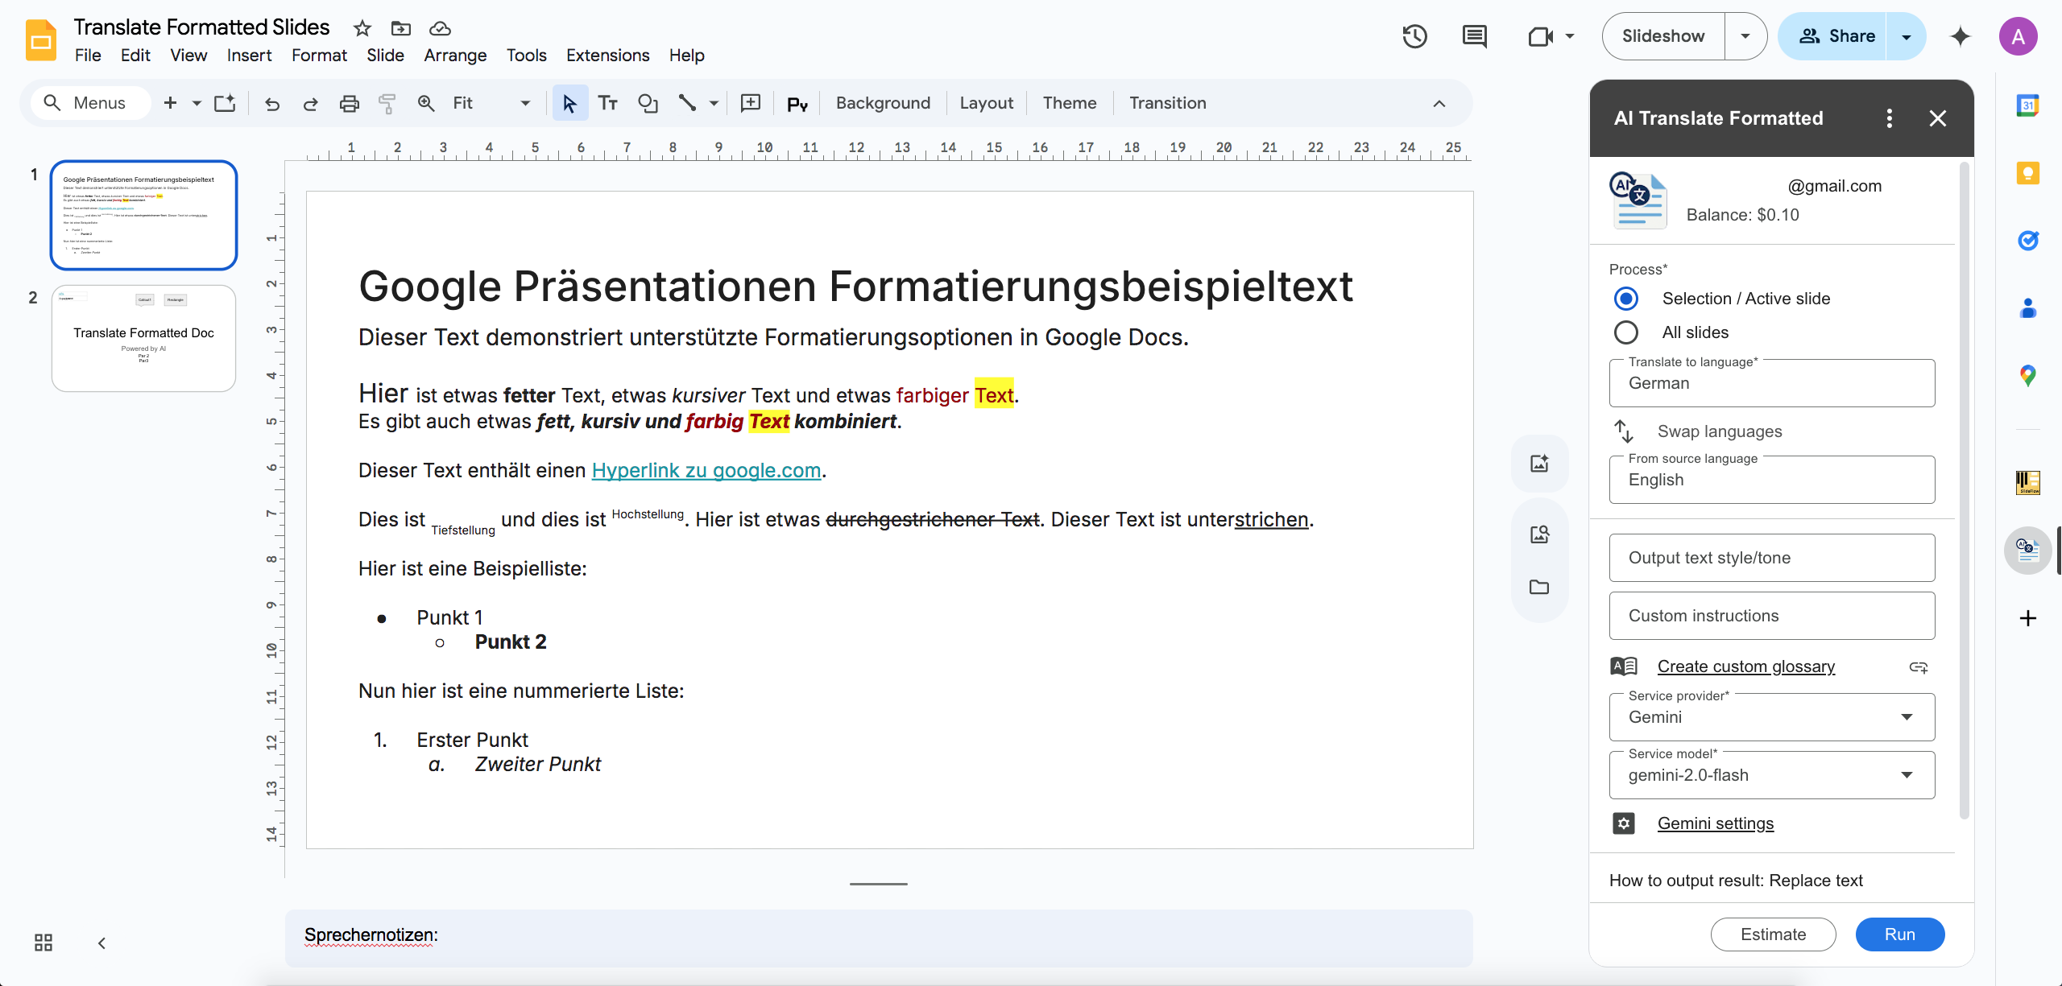The height and width of the screenshot is (986, 2062).
Task: Select slide 2 thumbnail Translate Formatted Doc
Action: [143, 338]
